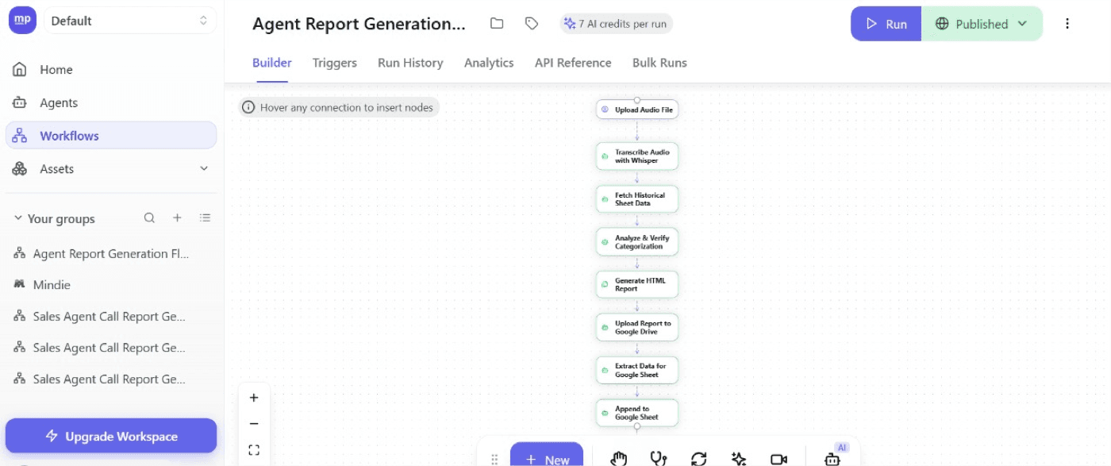
Task: Click the tag icon beside the title
Action: click(x=532, y=24)
